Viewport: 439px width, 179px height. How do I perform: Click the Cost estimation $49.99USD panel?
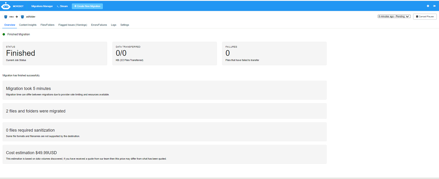click(x=164, y=154)
